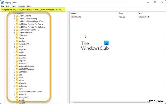Screen dimensions: 166x104
Task: Expand the .NETFramework key
Action: [15, 33]
